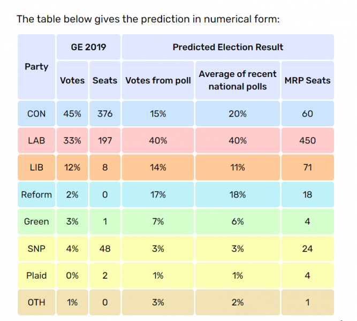Click CON's GE 2019 seats value 376
357x321 pixels.
[105, 114]
